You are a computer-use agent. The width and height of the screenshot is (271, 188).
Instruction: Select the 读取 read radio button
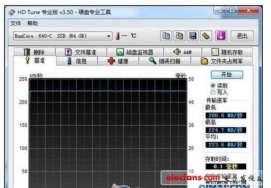[x=213, y=86]
